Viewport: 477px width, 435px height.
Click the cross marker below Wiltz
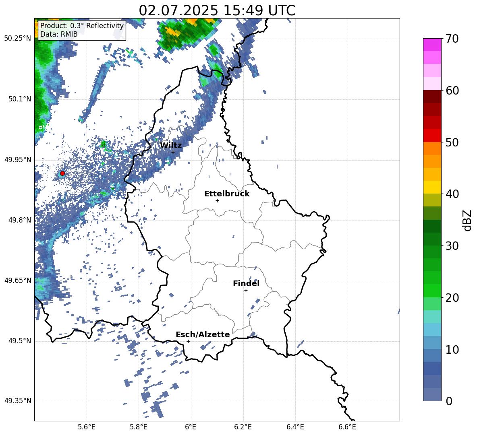173,152
